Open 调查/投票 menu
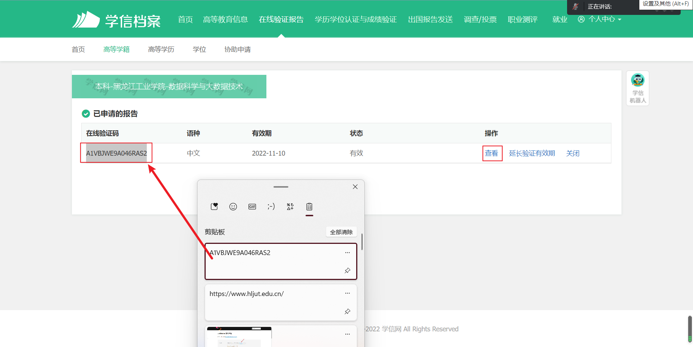The image size is (693, 347). (480, 19)
